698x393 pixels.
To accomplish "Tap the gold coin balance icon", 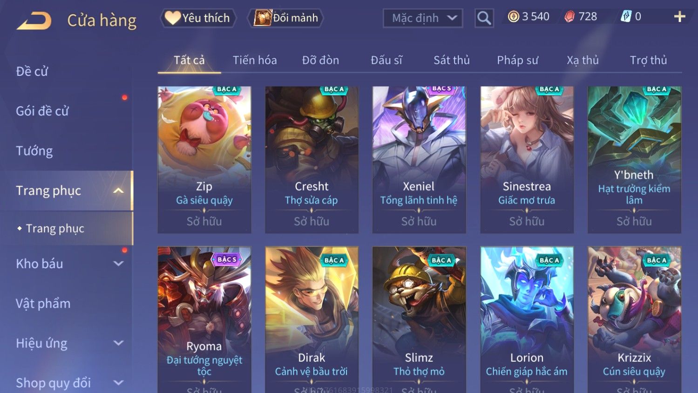I will [513, 17].
